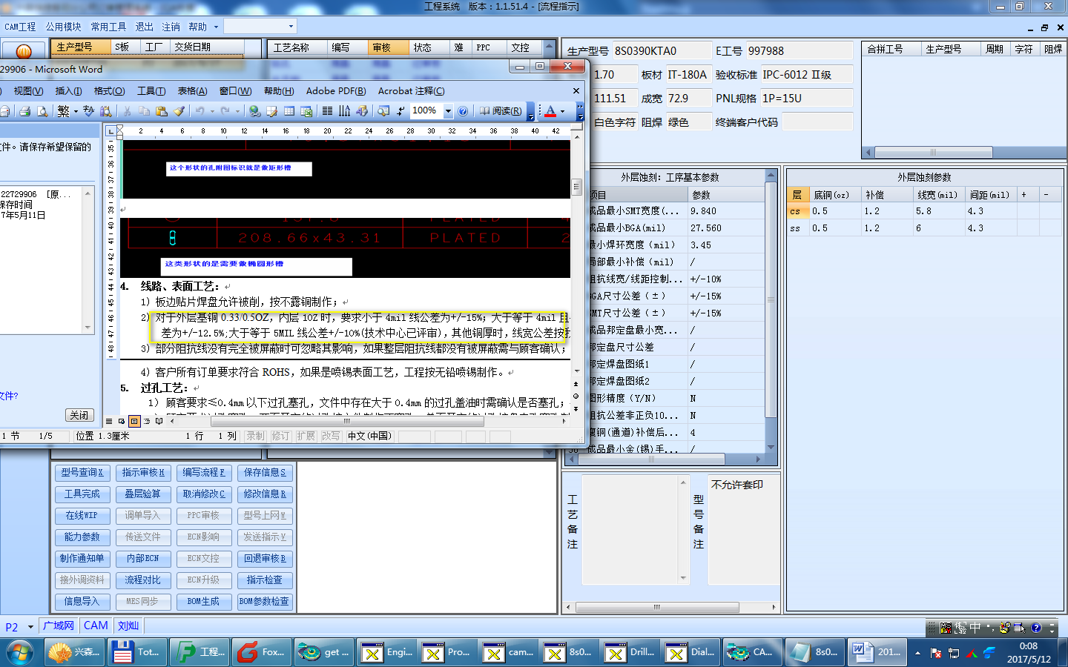Open Word's Adobe PDF(B) menu
The width and height of the screenshot is (1068, 667).
[x=336, y=91]
